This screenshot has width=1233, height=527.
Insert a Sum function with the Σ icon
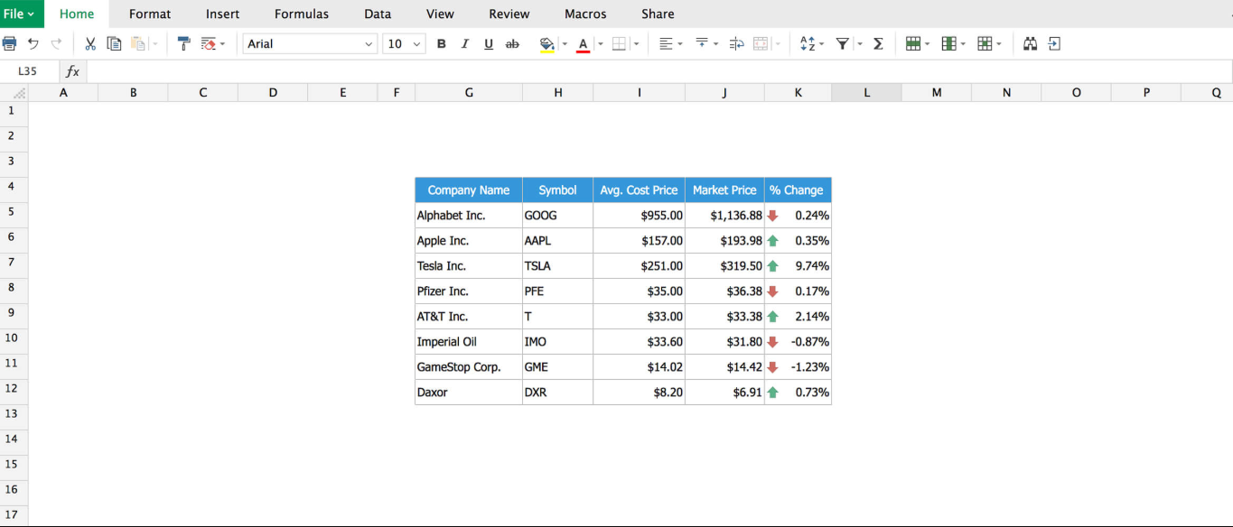point(877,42)
